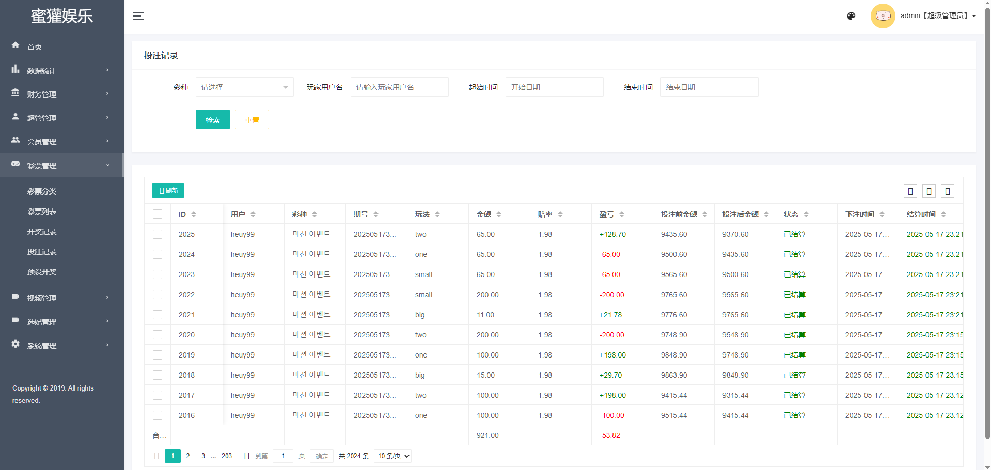Open the 彩种 lottery type dropdown
The height and width of the screenshot is (470, 991).
[x=244, y=87]
